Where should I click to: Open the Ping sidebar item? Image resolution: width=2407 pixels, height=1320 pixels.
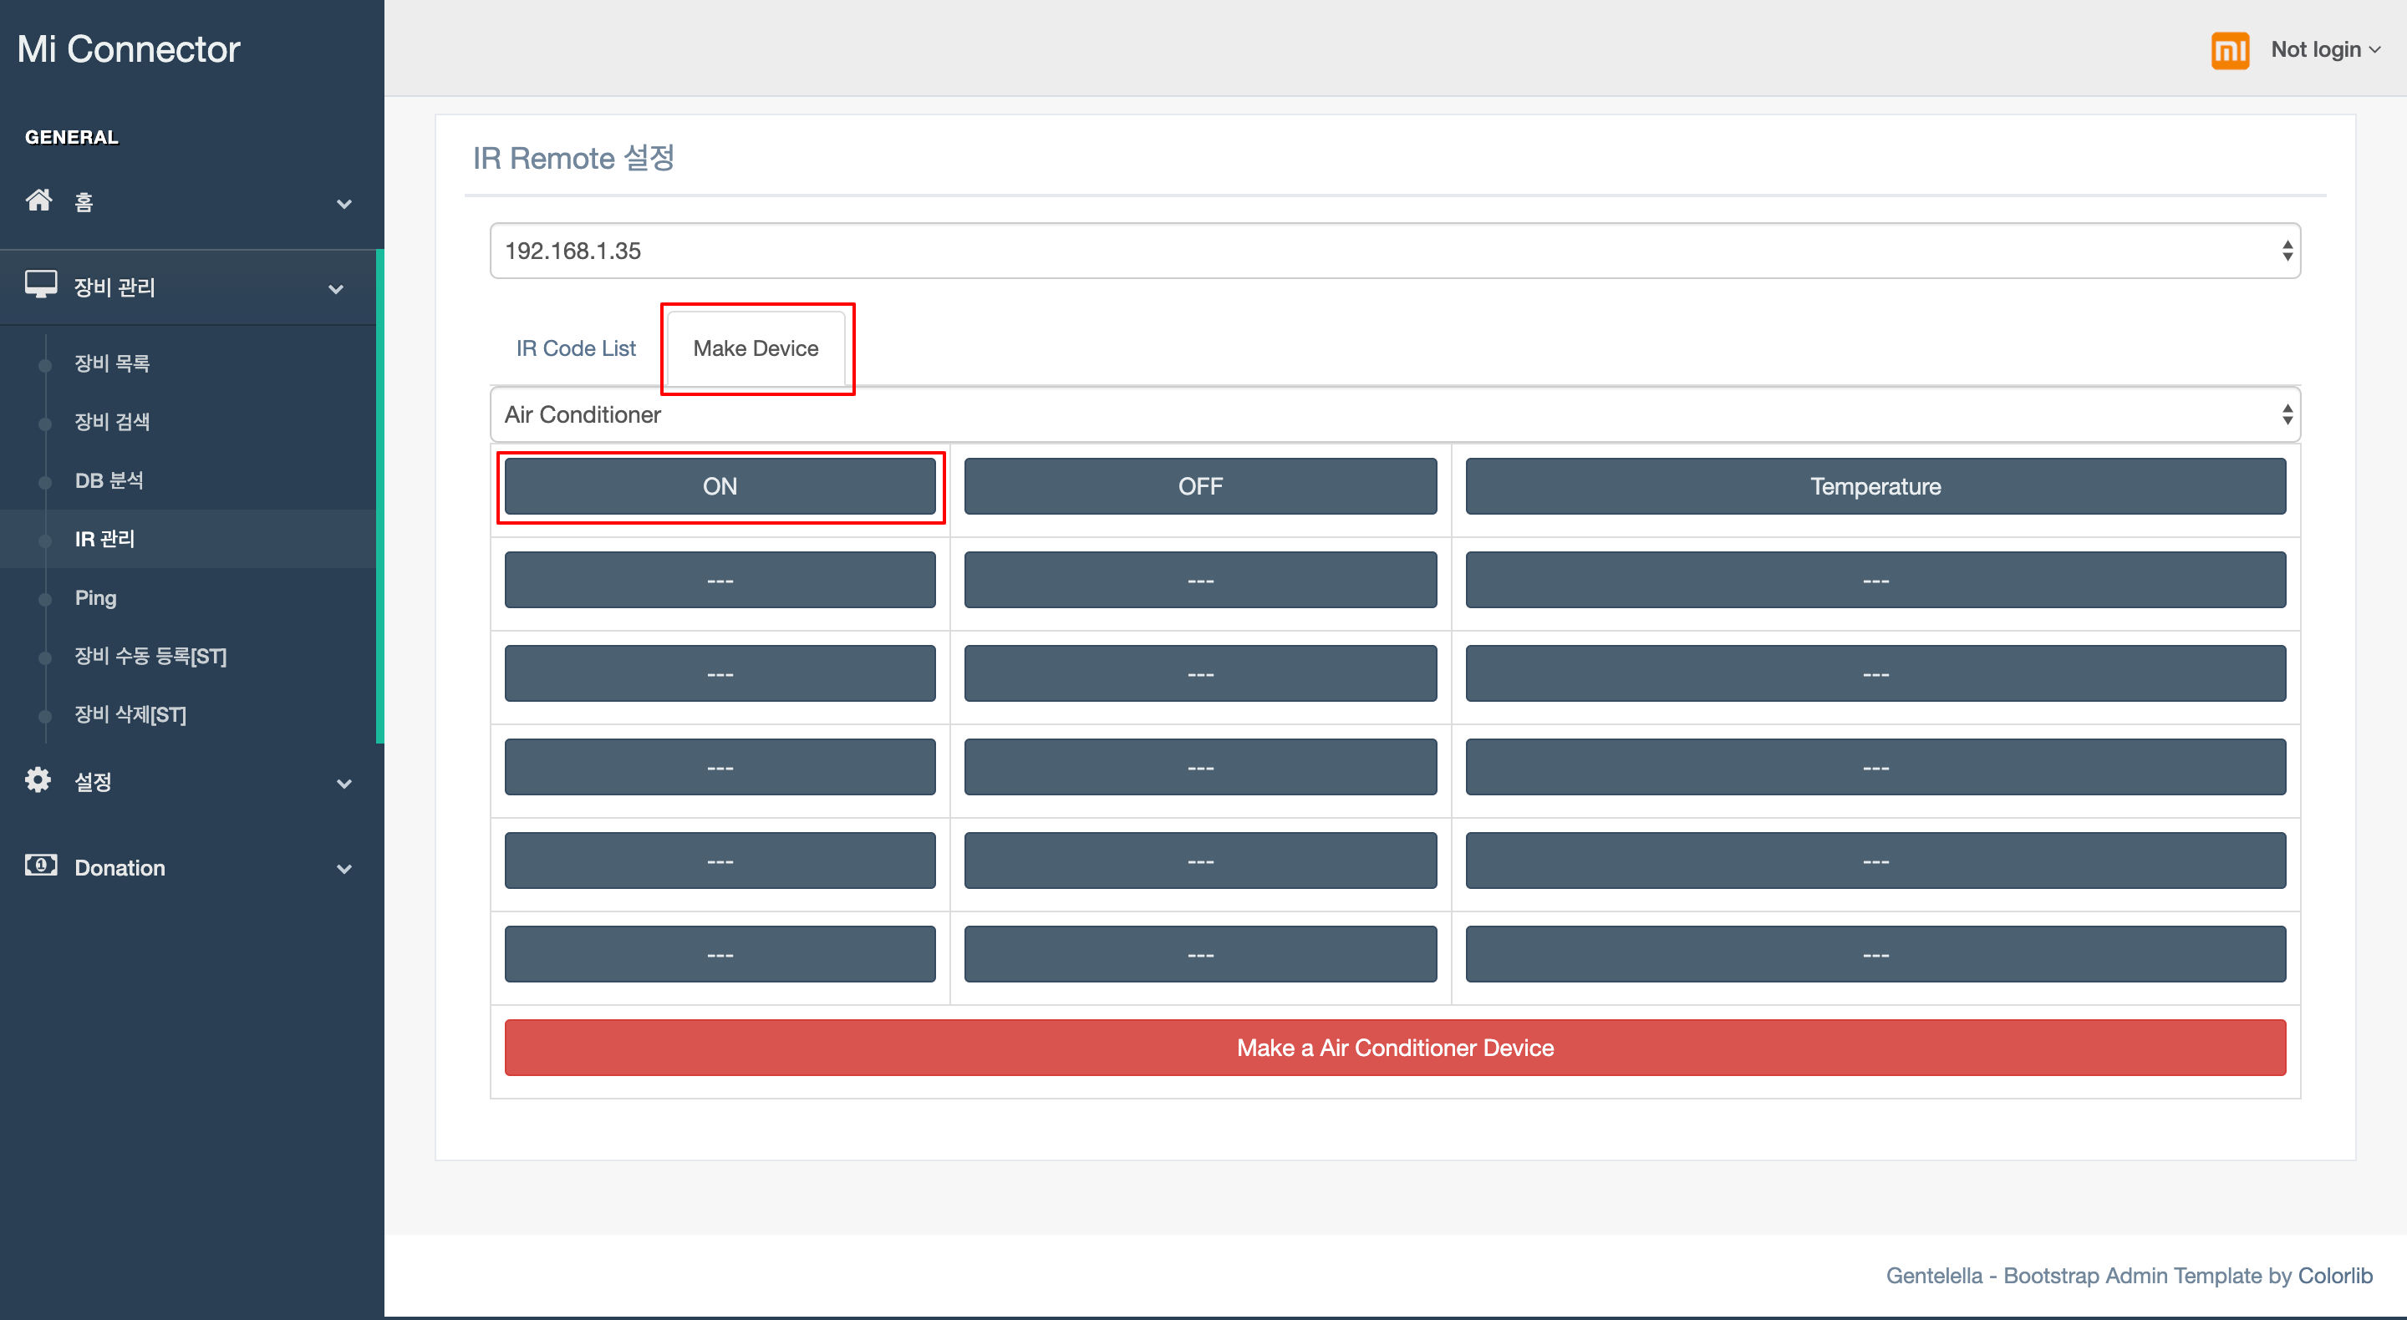(95, 598)
